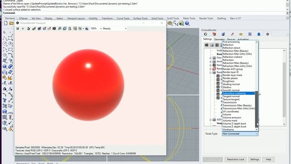This screenshot has width=291, height=164.
Task: Choose 'Post processing' from the node type list
Action: tap(231, 42)
